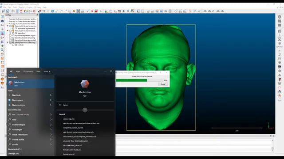
Task: Click the green triangle icon in main toolbar
Action: [x=106, y=11]
